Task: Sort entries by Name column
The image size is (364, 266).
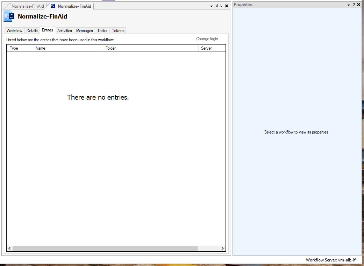Action: tap(68, 48)
